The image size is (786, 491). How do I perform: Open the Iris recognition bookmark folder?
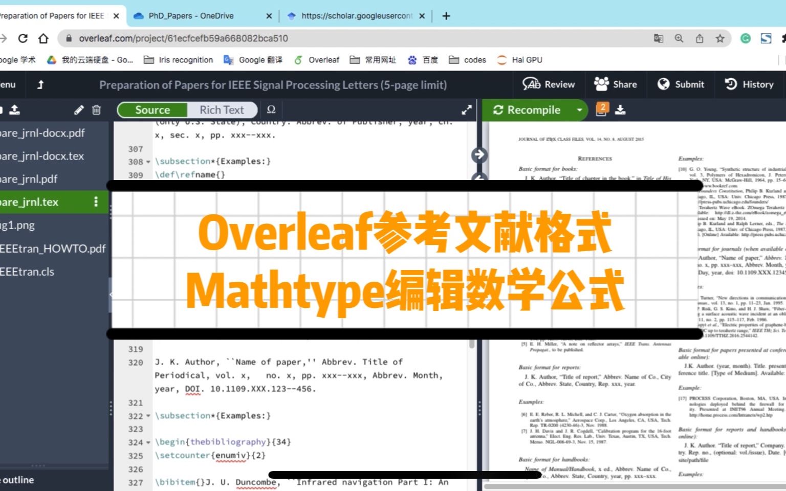pyautogui.click(x=179, y=60)
